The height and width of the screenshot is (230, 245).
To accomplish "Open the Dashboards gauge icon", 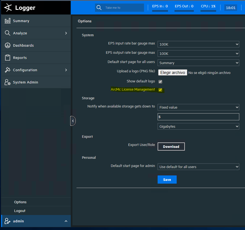I will pyautogui.click(x=7, y=45).
